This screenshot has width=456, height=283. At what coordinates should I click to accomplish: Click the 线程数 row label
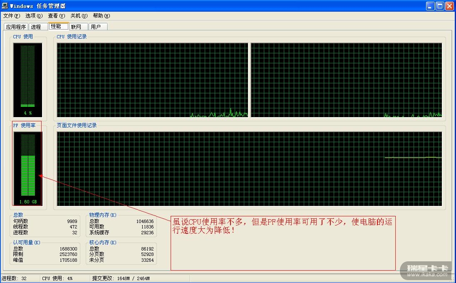click(x=21, y=227)
